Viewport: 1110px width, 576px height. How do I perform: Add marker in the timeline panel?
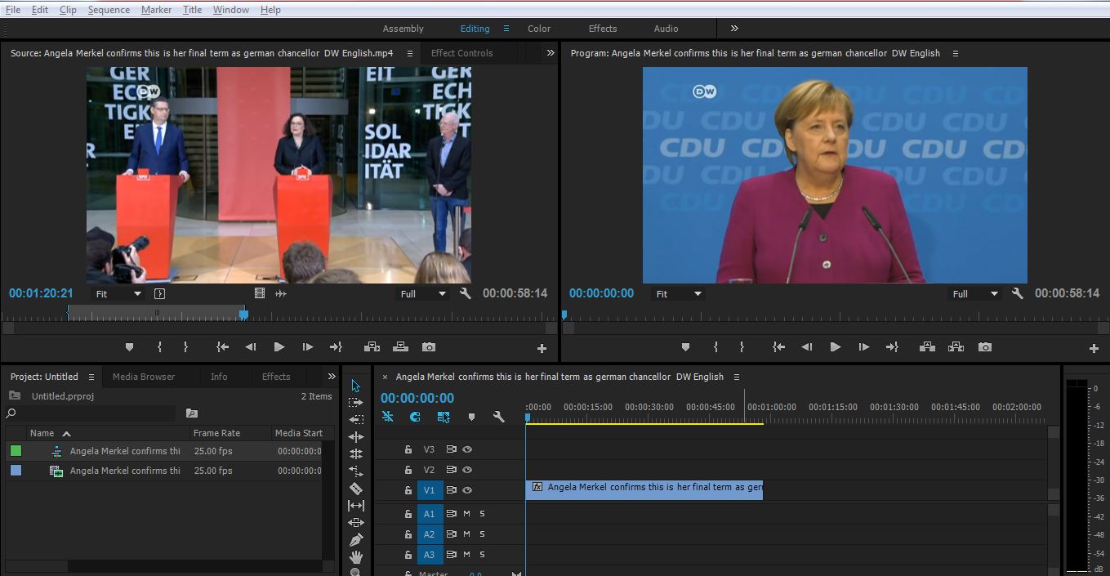[471, 417]
